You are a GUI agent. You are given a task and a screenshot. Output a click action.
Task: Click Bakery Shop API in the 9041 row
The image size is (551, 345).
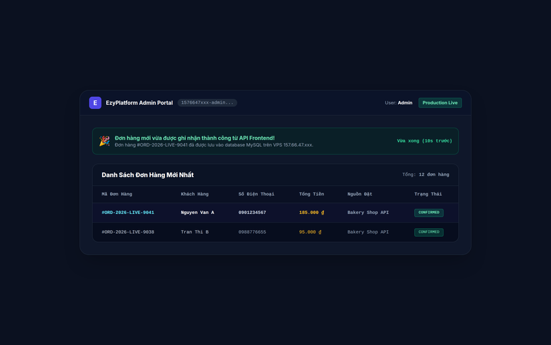click(x=368, y=213)
